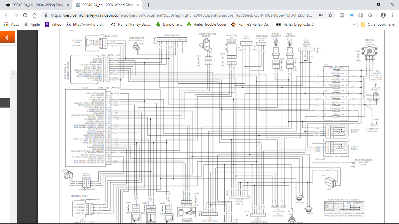Viewport: 399px width, 224px height.
Task: Open the Chrome profile avatar
Action: tap(383, 15)
